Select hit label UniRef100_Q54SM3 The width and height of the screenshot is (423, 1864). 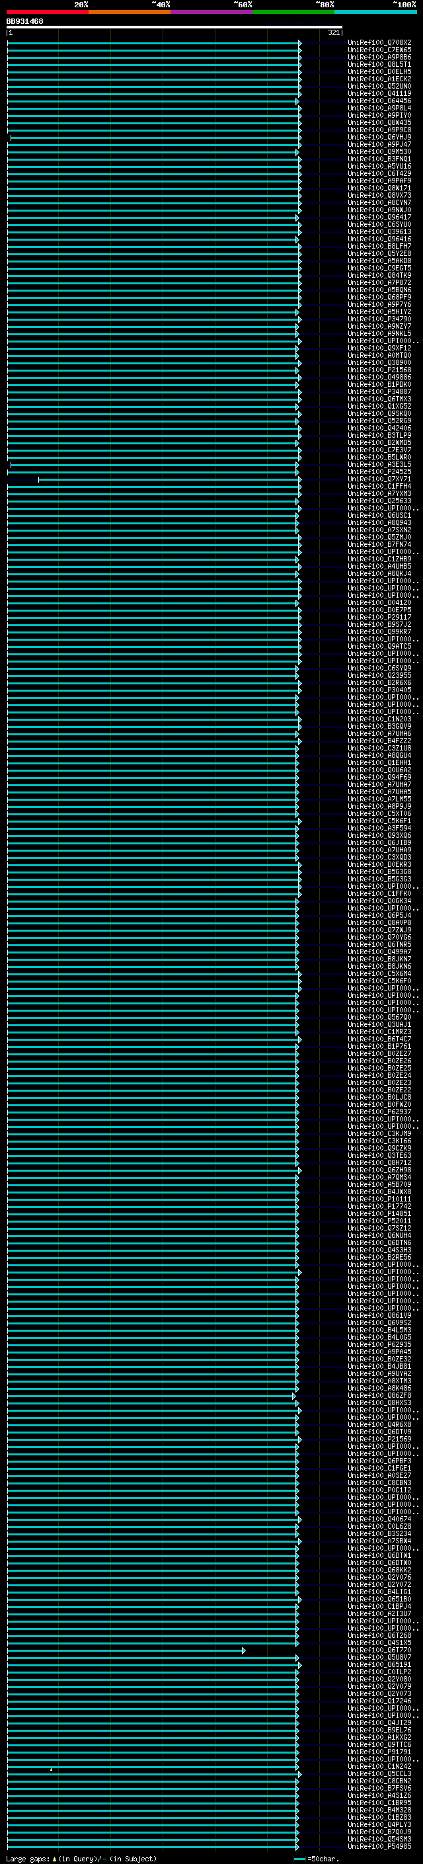pyautogui.click(x=379, y=1839)
